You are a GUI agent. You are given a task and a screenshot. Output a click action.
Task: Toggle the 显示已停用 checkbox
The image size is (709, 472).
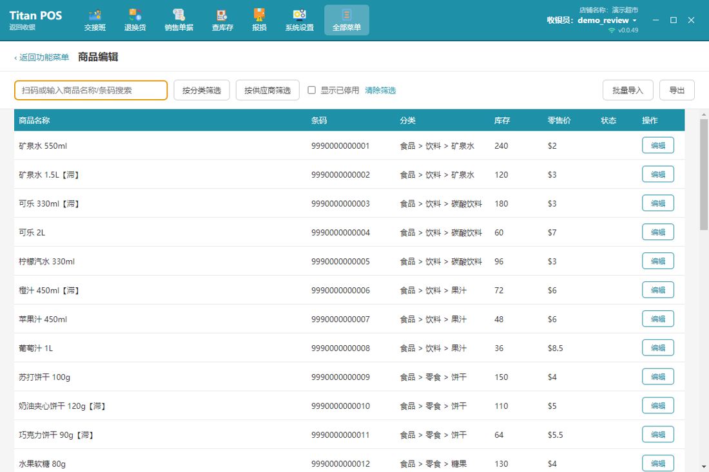[x=311, y=90]
